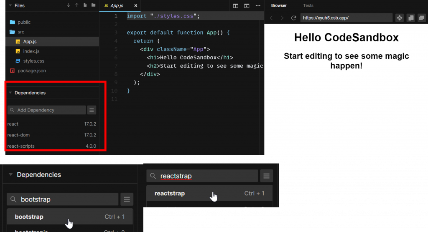The height and width of the screenshot is (232, 428).
Task: Select the reactstrap suggestion result
Action: click(x=210, y=193)
